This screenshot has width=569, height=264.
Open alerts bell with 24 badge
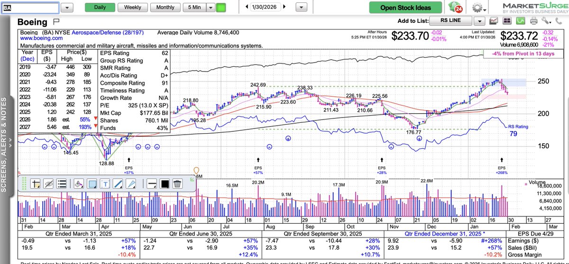point(455,8)
